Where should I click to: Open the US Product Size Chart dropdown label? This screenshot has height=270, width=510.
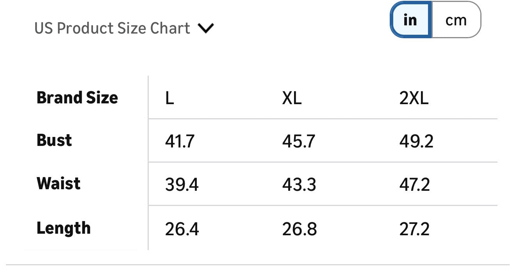[x=112, y=28]
